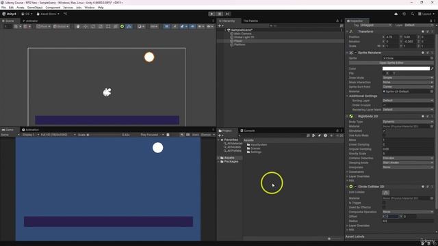Select the Rect tool in the Scene toolbar
This screenshot has width=438, height=246.
coord(108,27)
